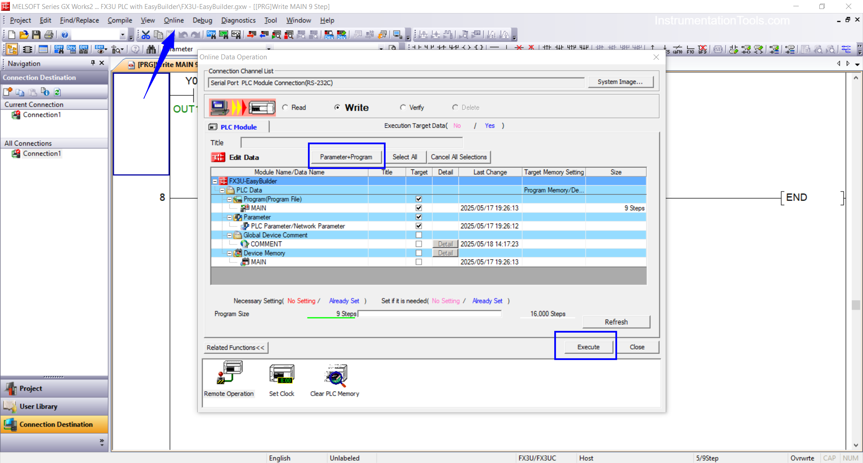Open the toolbar combo box dropdown arrow
This screenshot has width=863, height=463.
[122, 35]
